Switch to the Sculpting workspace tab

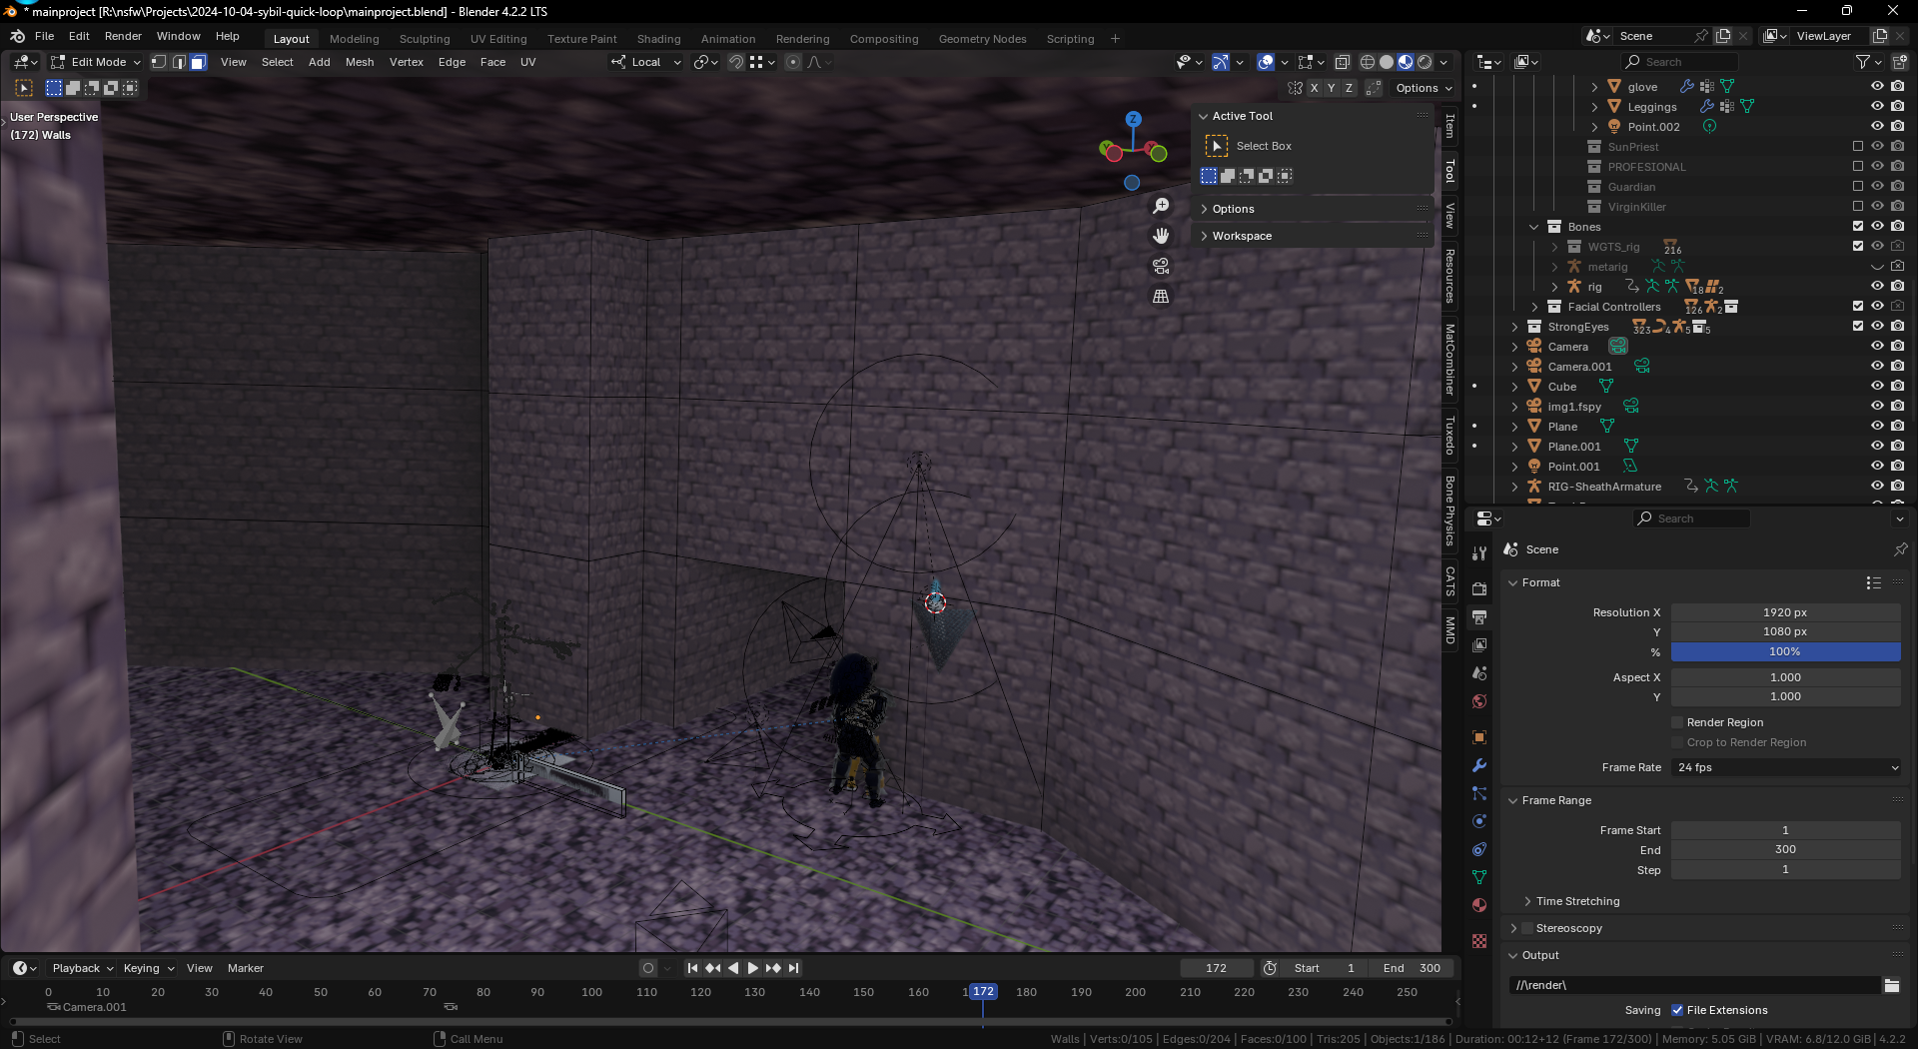pyautogui.click(x=425, y=39)
